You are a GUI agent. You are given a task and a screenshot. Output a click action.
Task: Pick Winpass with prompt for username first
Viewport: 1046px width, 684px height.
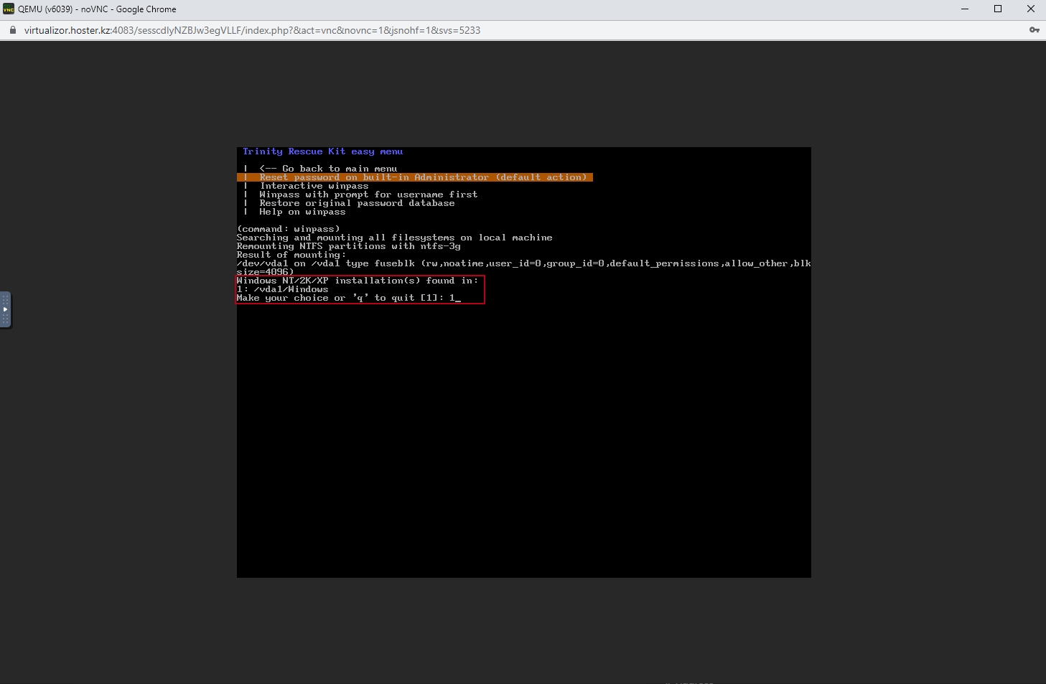pos(368,195)
